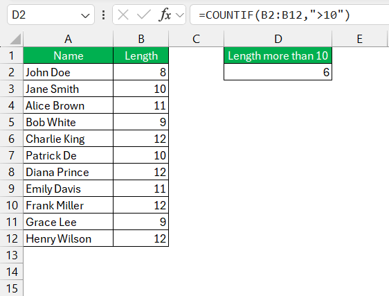Screen dimensions: 389x296
Task: Confirm formula with the checkmark icon
Action: [x=144, y=15]
